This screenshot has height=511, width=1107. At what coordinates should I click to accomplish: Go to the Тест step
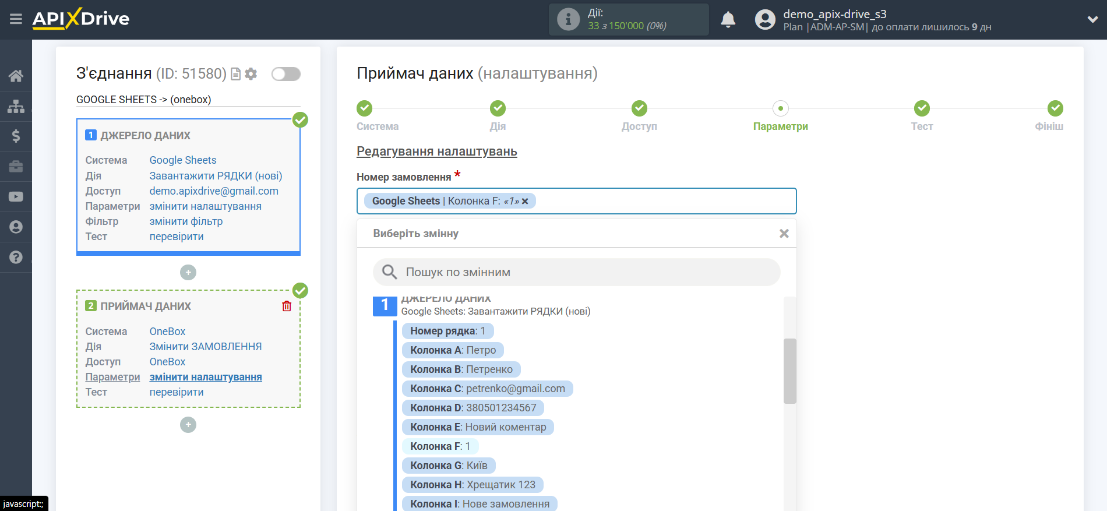(x=922, y=108)
